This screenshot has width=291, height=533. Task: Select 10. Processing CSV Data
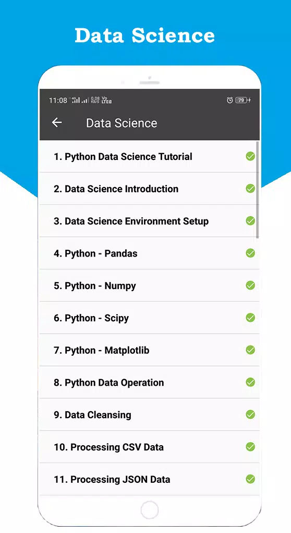coord(150,447)
